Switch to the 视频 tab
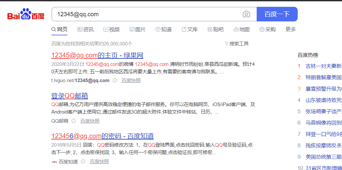This screenshot has width=342, height=170. pyautogui.click(x=111, y=30)
